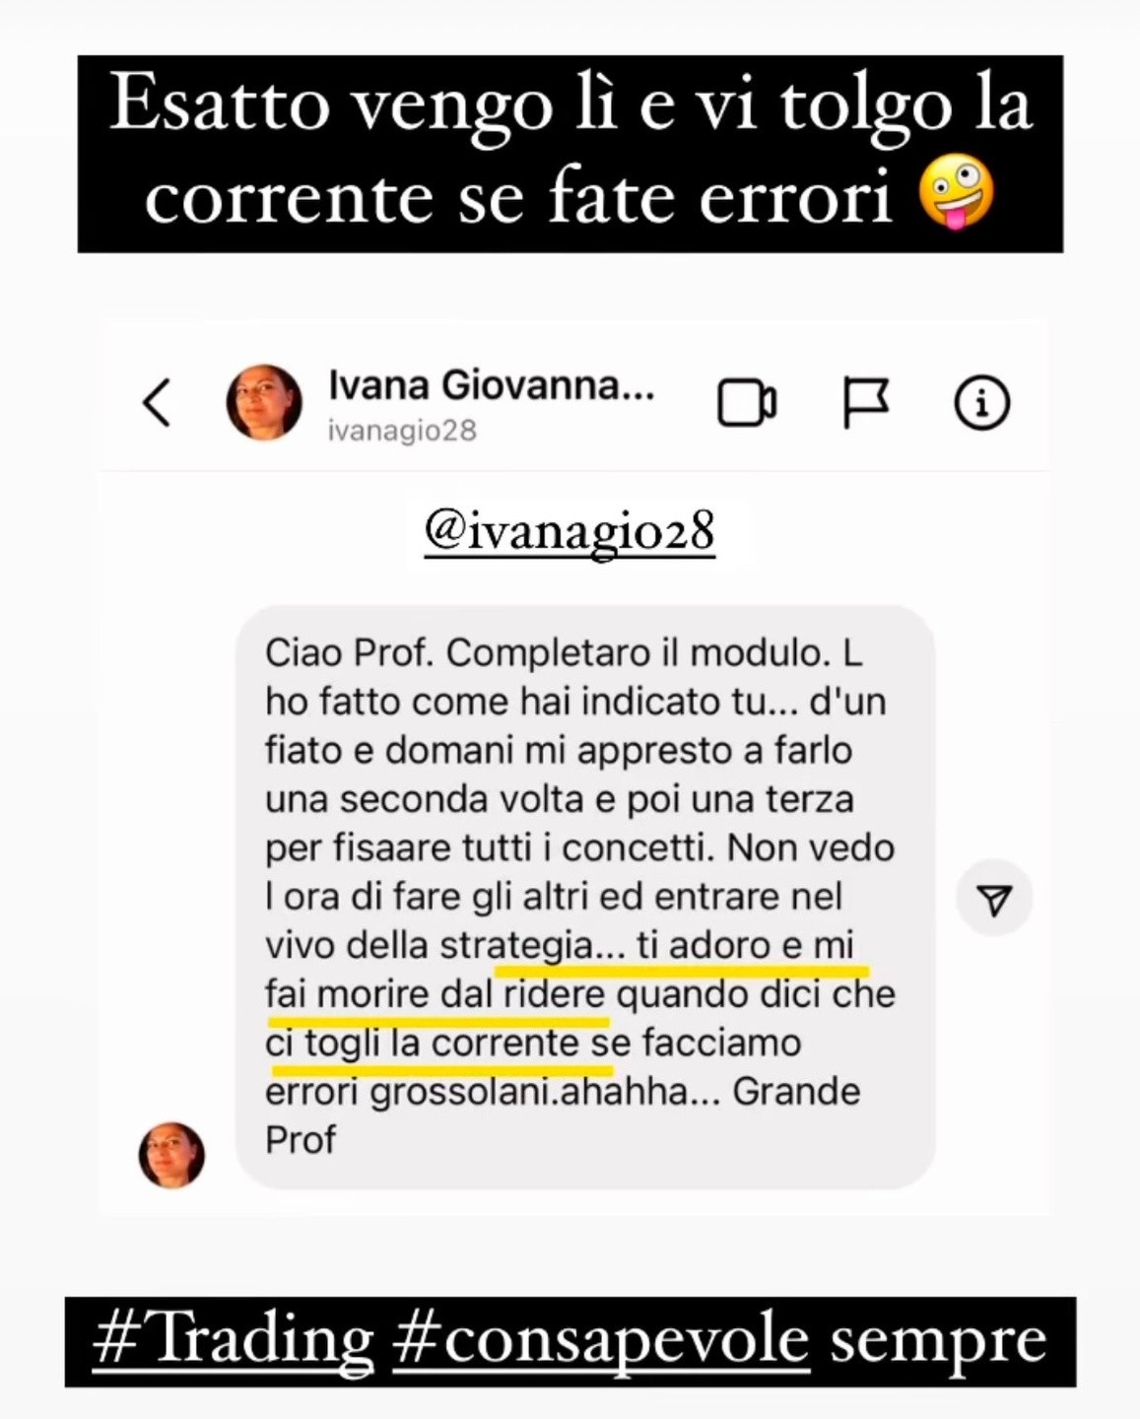Start a video call with Ivana Giovanna
Viewport: 1140px width, 1419px height.
point(747,403)
